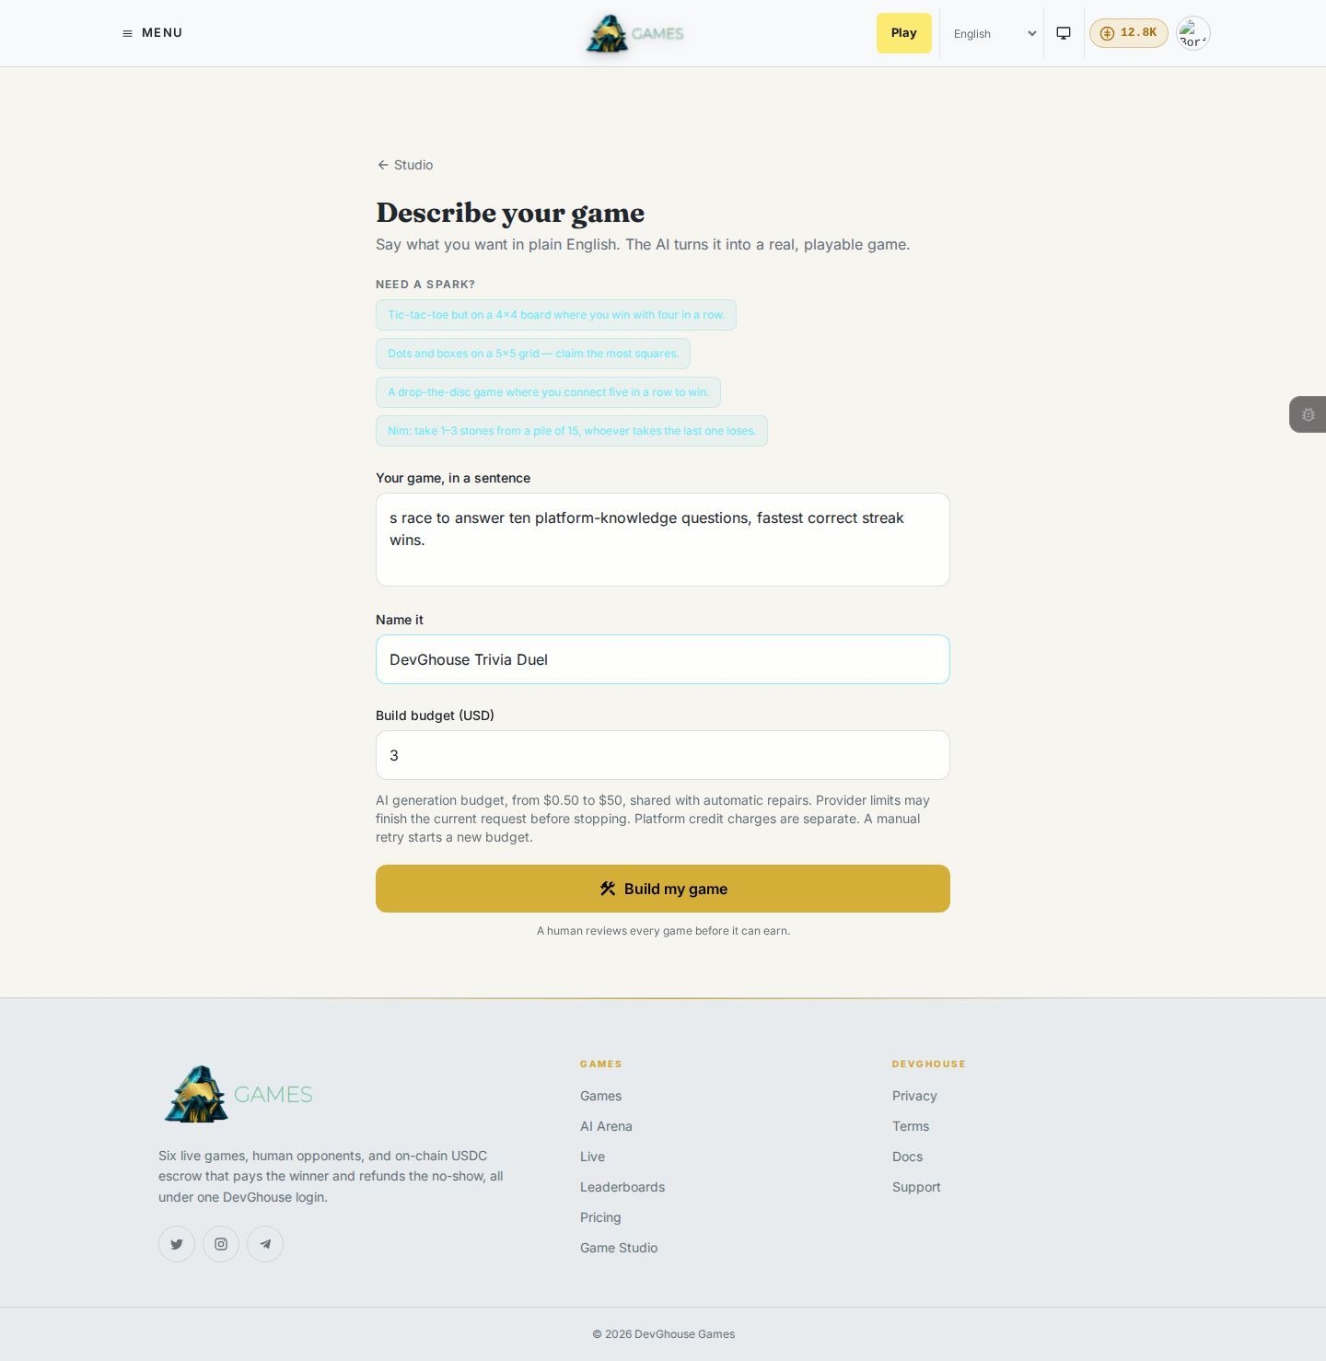This screenshot has height=1361, width=1326.
Task: Go back to Studio
Action: coord(405,165)
